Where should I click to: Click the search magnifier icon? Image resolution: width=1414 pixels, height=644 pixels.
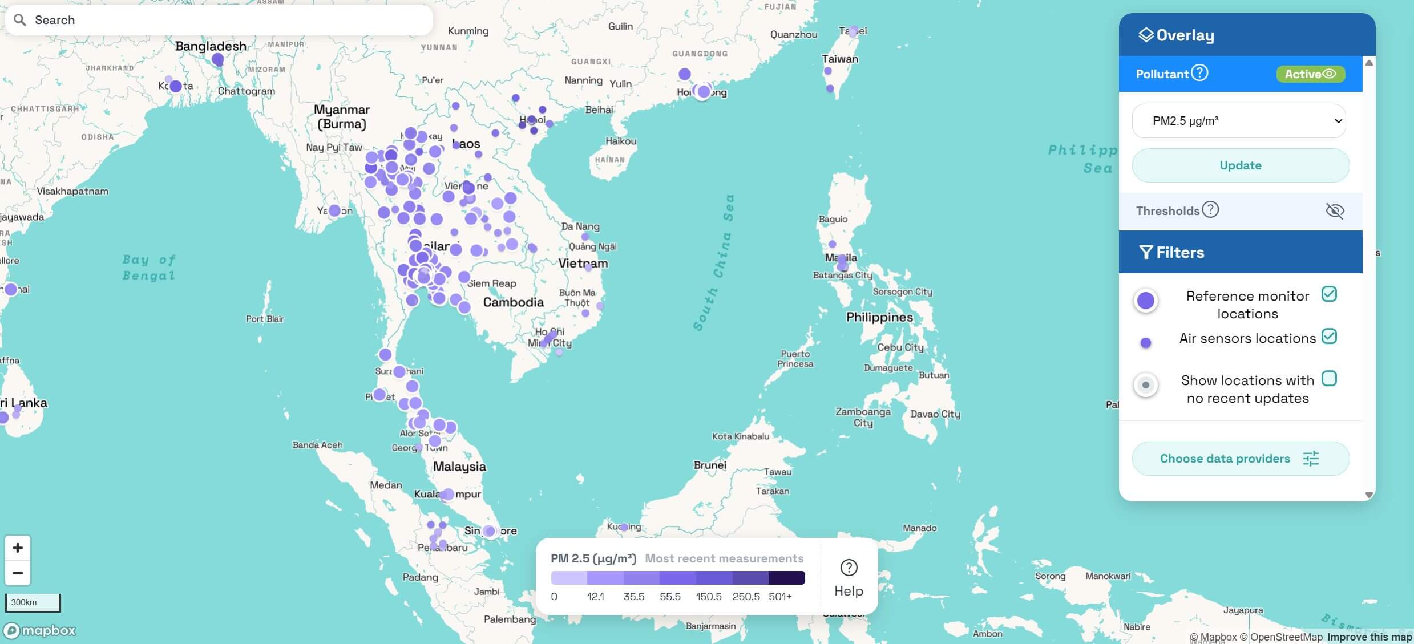click(21, 19)
